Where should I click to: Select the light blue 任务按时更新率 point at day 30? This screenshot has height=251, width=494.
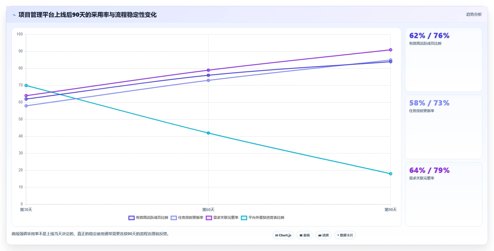[26, 106]
